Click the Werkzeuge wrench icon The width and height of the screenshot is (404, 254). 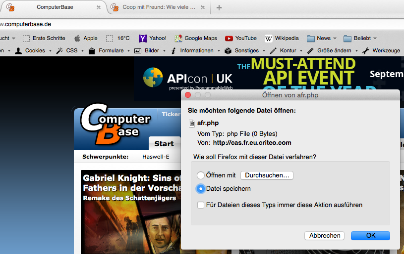tap(366, 51)
